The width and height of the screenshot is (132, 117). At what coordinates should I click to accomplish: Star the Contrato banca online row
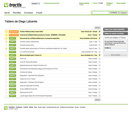point(6,45)
